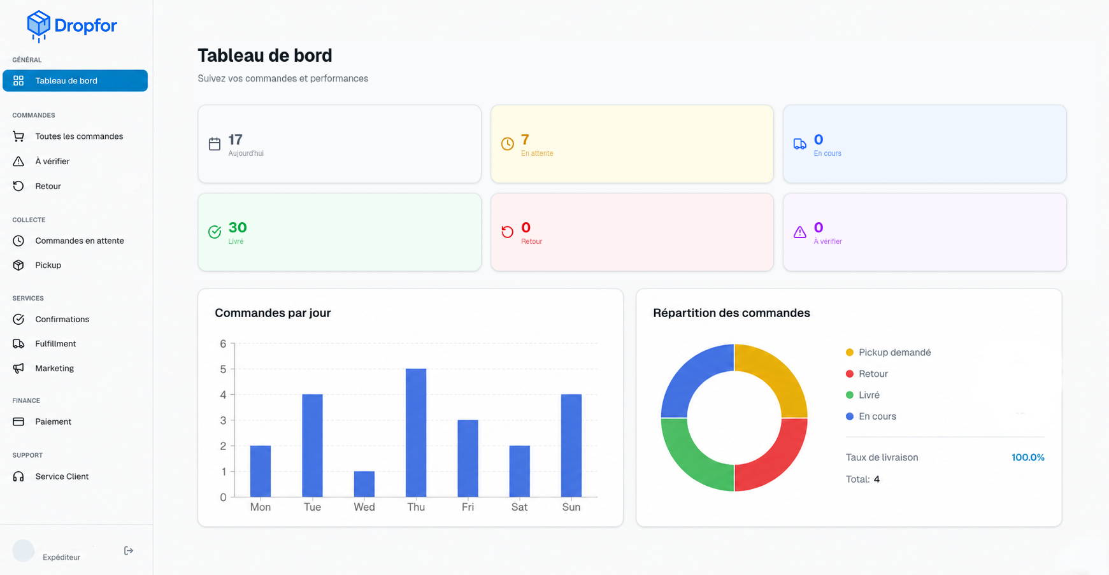The image size is (1109, 575).
Task: Click the Friday bar in the chart
Action: click(x=468, y=458)
